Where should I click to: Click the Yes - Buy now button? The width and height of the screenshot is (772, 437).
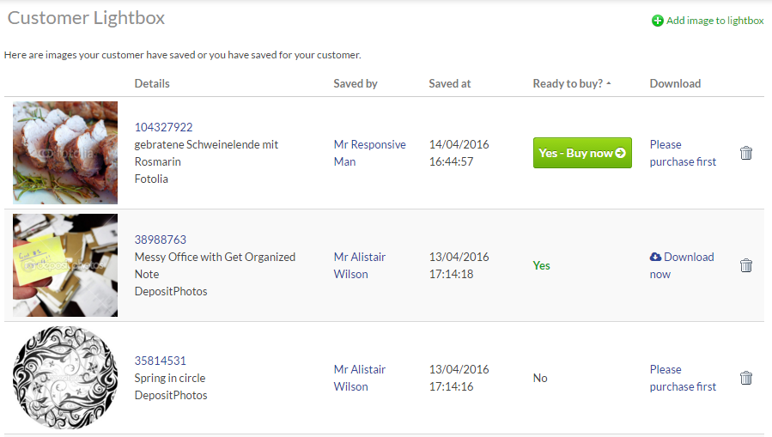tap(582, 153)
